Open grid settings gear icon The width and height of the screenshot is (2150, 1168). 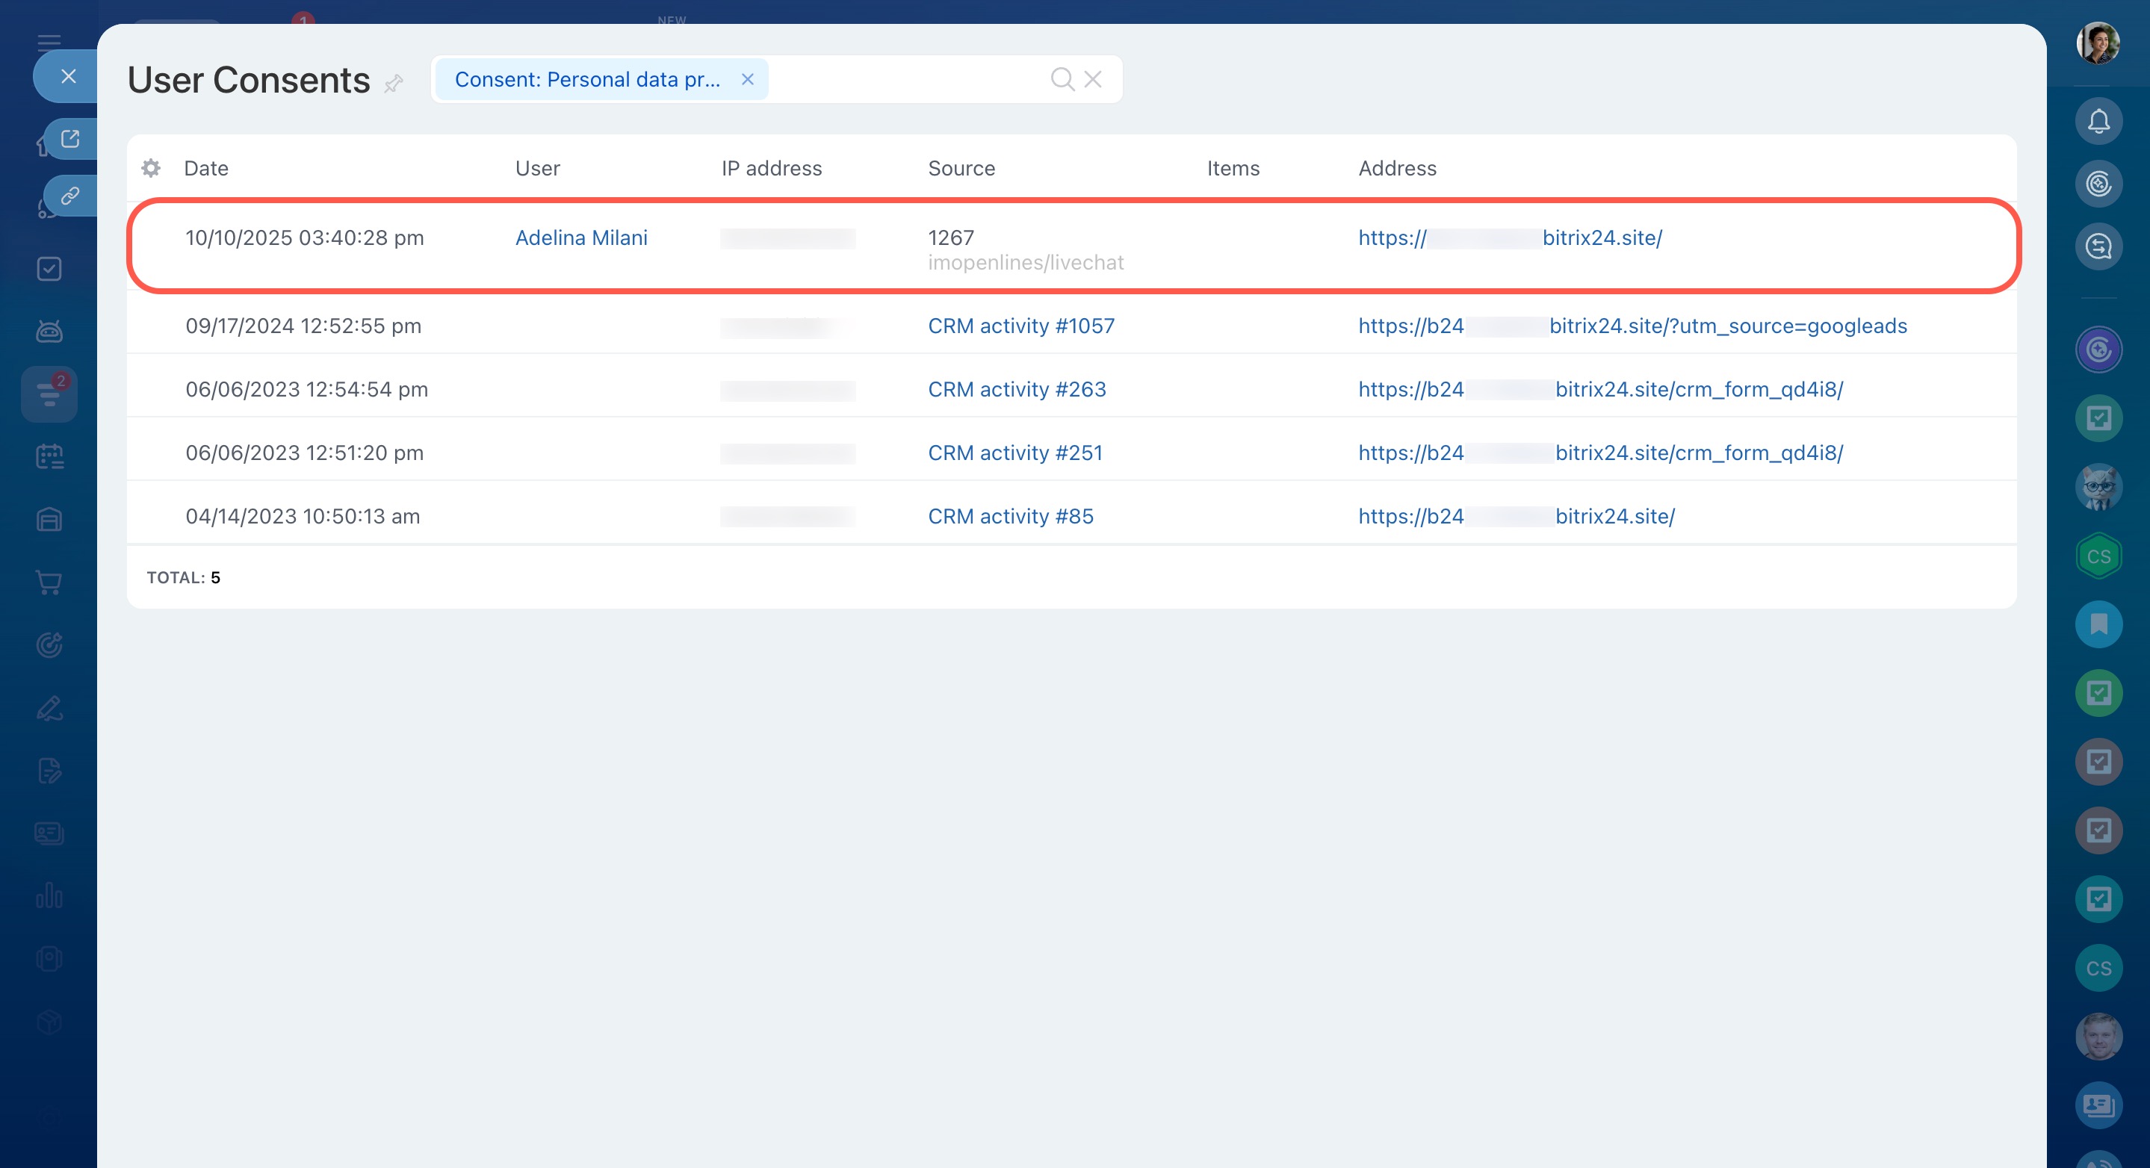click(151, 169)
